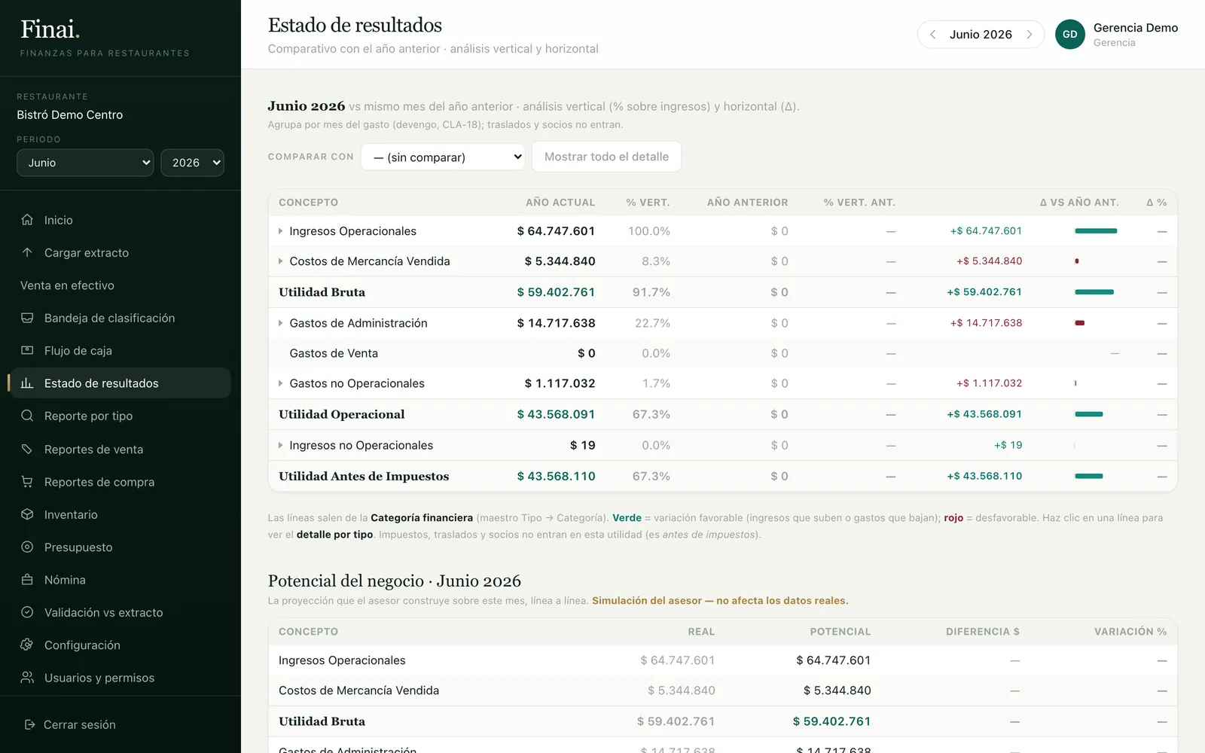Expand the Ingresos Operacionales row
This screenshot has height=753, width=1205.
280,231
